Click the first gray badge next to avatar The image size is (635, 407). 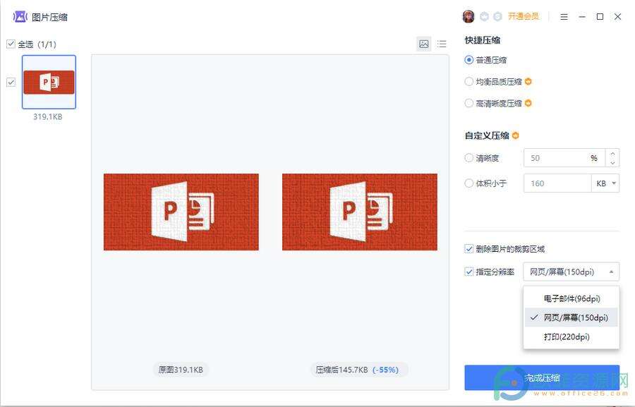pyautogui.click(x=484, y=17)
